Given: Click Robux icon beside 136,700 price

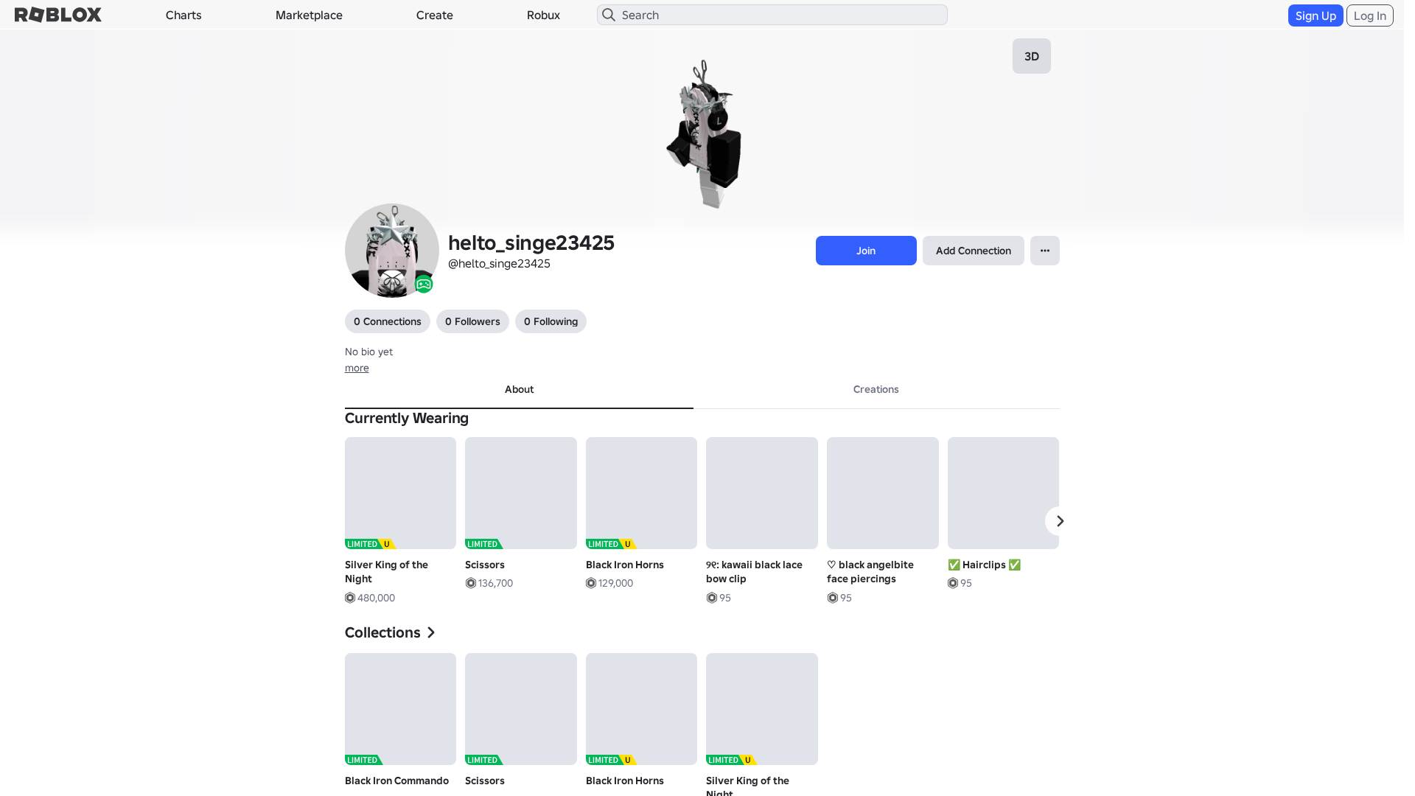Looking at the screenshot, I should pyautogui.click(x=470, y=583).
